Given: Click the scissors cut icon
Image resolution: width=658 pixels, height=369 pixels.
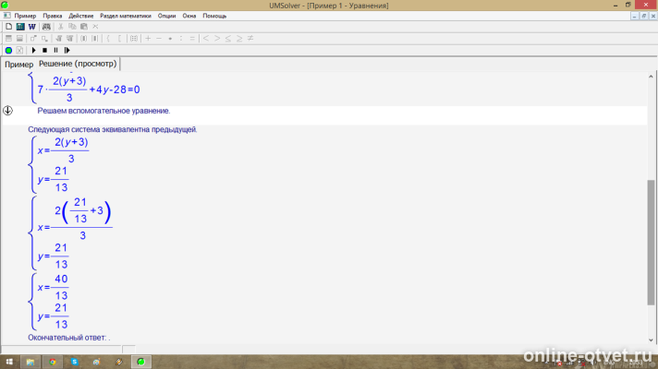Looking at the screenshot, I should coord(60,27).
